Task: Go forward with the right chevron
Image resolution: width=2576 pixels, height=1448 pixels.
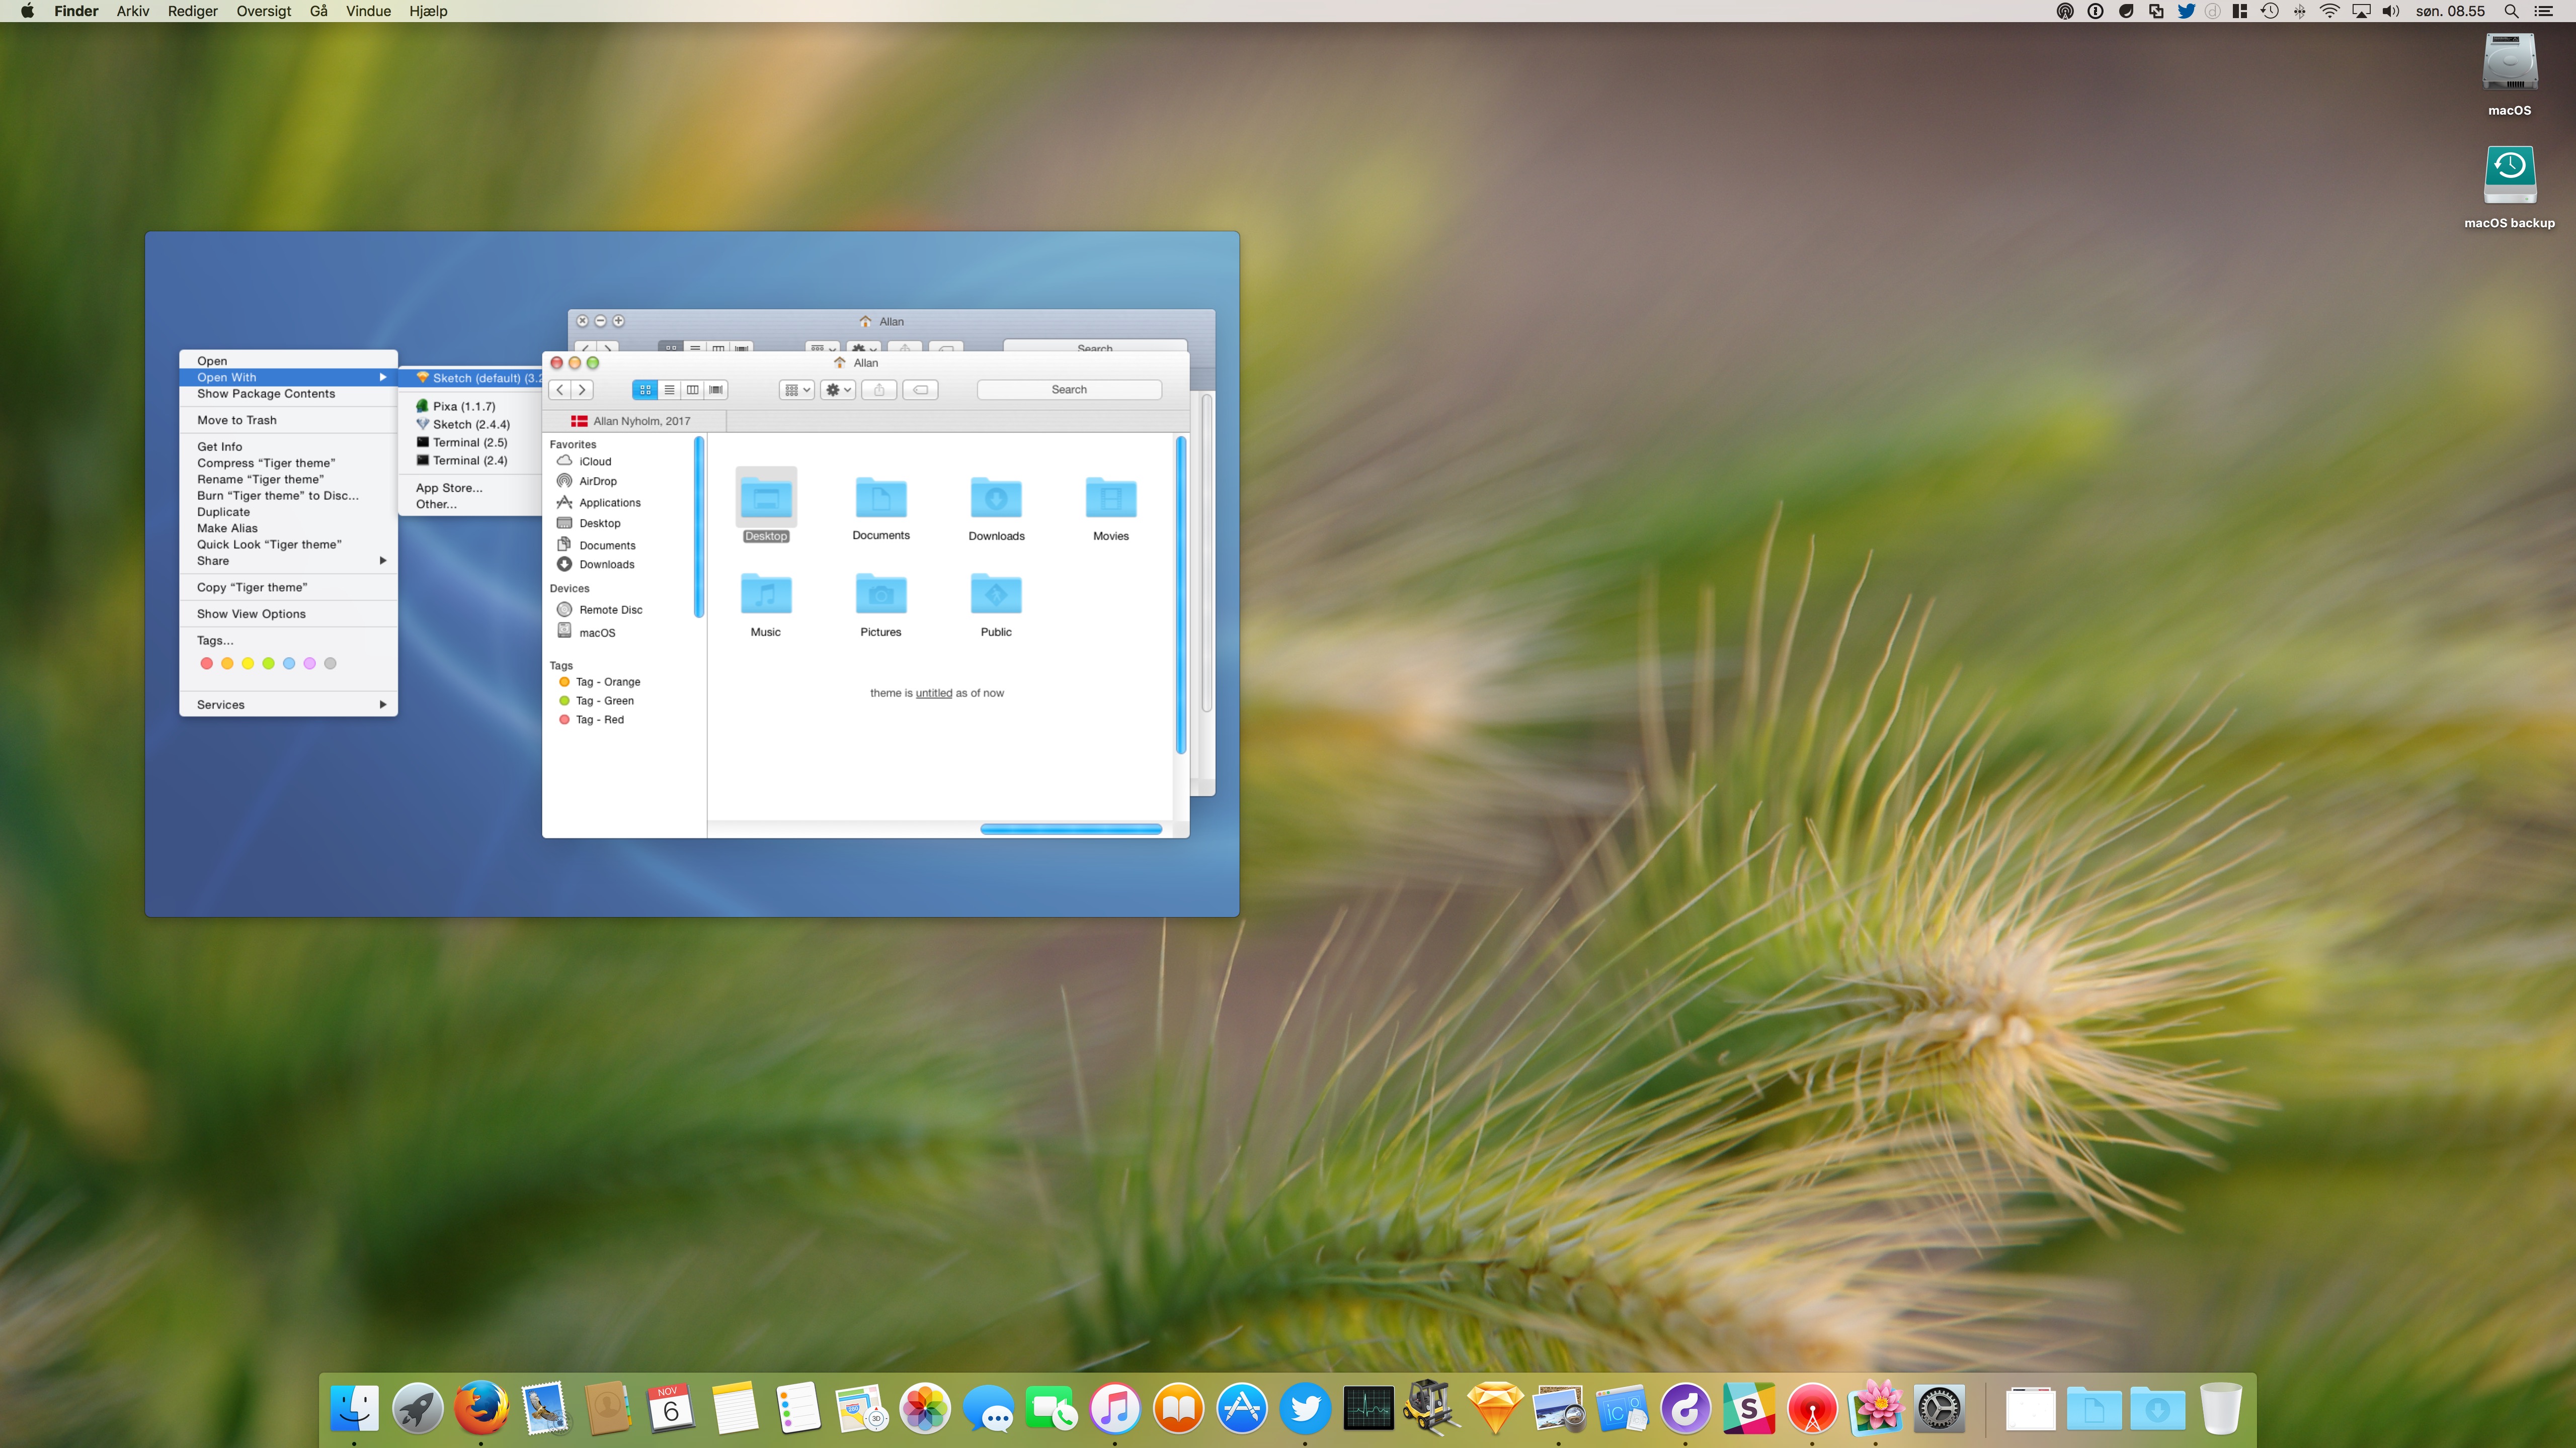Action: click(582, 390)
